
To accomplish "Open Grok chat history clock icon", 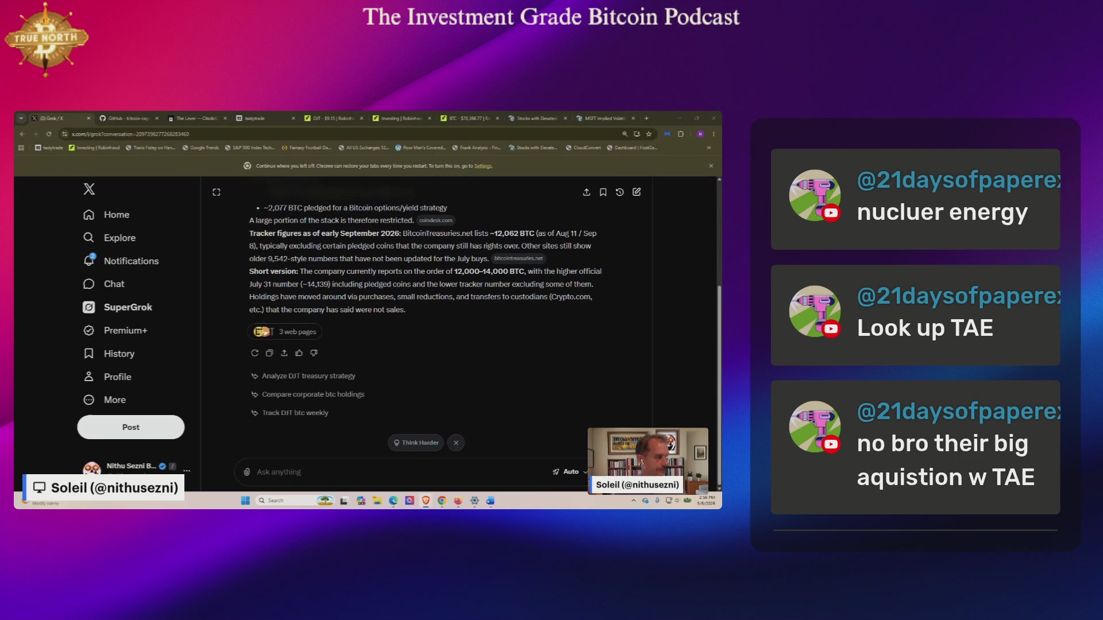I will click(620, 192).
